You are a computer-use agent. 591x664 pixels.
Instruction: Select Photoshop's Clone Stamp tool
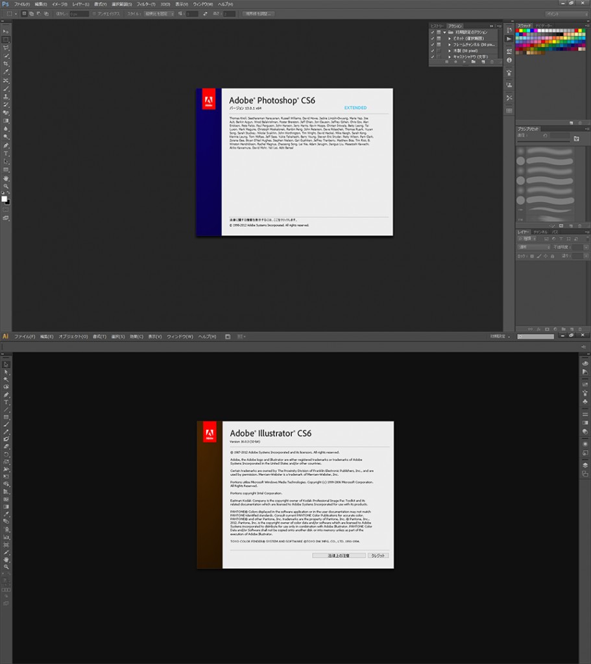[6, 97]
